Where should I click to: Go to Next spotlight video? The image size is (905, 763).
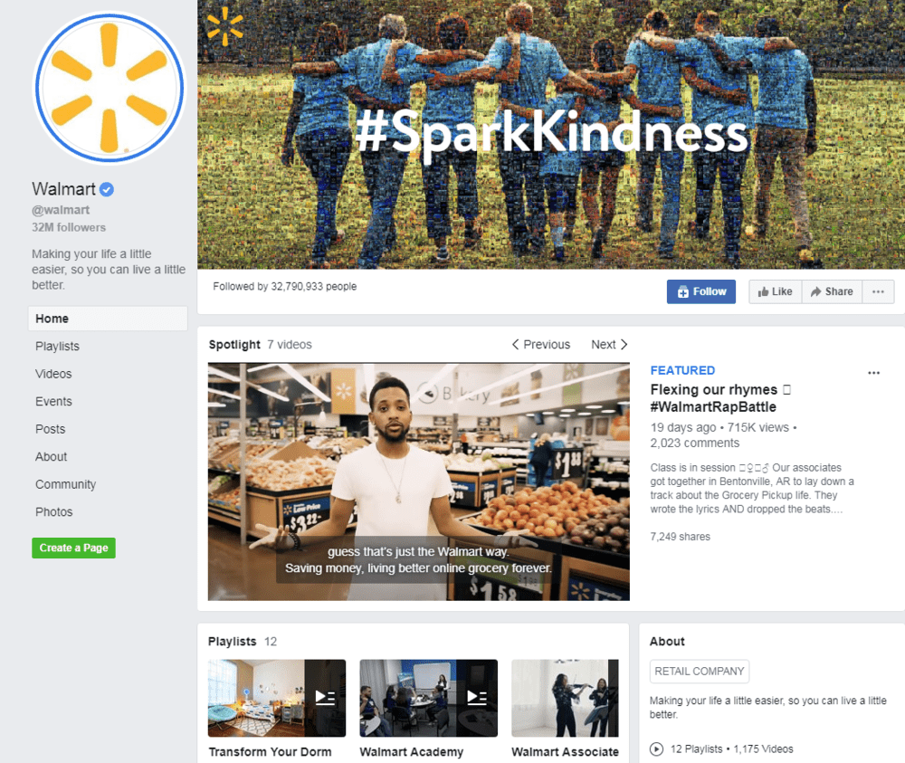[609, 345]
